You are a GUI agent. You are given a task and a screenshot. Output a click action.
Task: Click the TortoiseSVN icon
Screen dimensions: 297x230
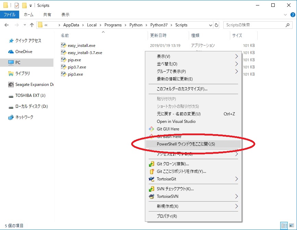tap(151, 196)
